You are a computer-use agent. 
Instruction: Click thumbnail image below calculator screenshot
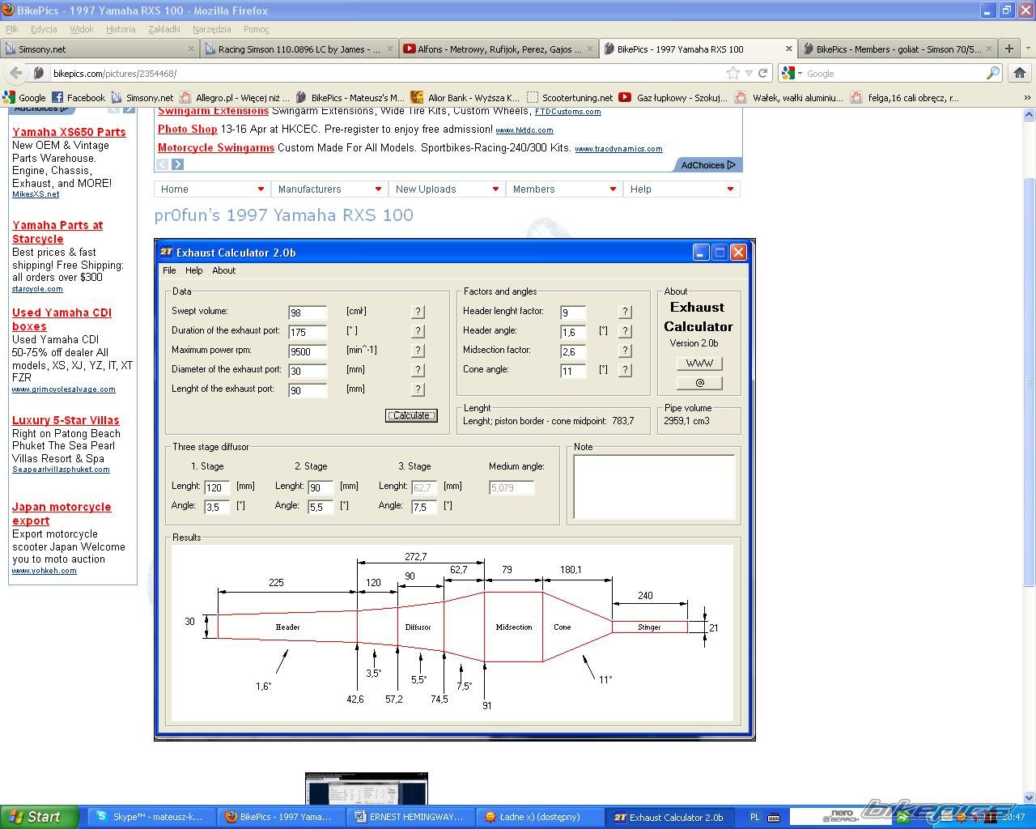367,789
